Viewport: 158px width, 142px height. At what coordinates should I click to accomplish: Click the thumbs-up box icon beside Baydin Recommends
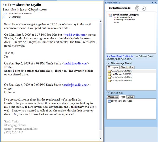tap(137, 8)
